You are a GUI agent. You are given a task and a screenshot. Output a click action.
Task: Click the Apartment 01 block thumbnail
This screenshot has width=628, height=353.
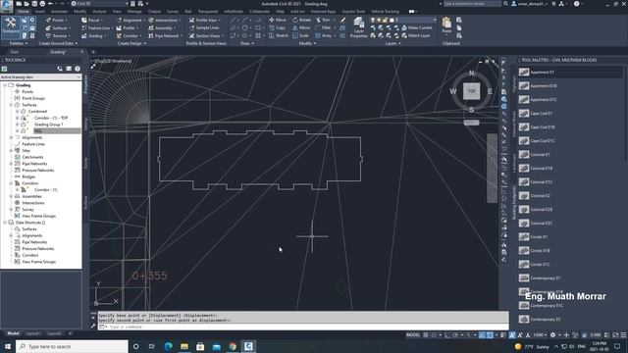tap(524, 72)
